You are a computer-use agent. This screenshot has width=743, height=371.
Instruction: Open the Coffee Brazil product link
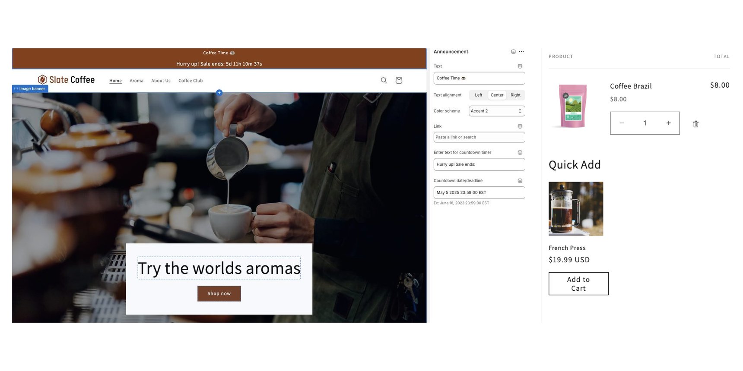click(631, 86)
